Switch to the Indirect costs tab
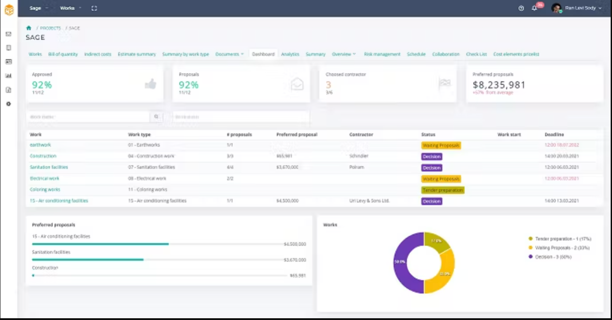Screen dimensions: 612x320 coord(97,54)
